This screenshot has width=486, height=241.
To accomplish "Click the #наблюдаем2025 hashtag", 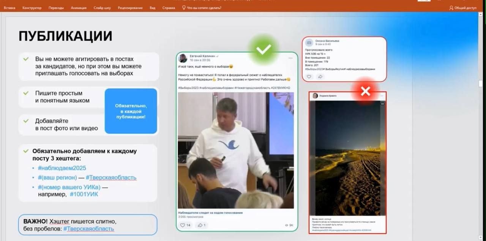I will pos(62,168).
